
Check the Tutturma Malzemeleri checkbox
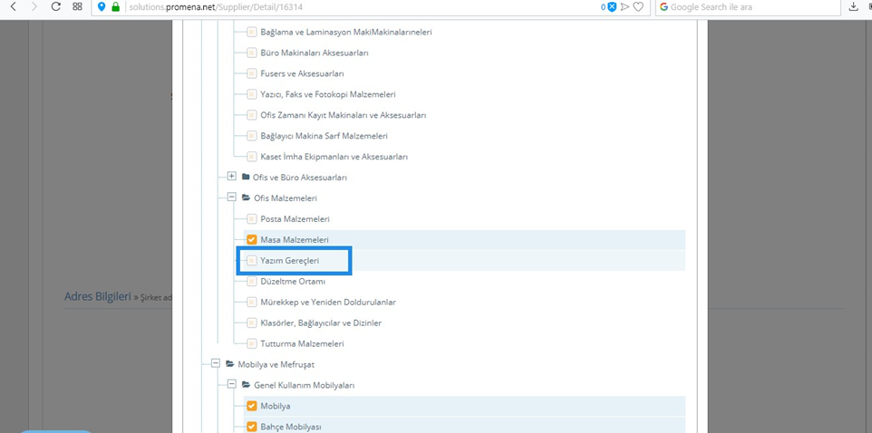coord(252,343)
